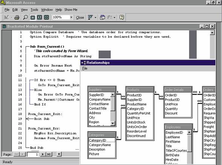Open the Edit menu
222x165 pixels.
pyautogui.click(x=15, y=10)
